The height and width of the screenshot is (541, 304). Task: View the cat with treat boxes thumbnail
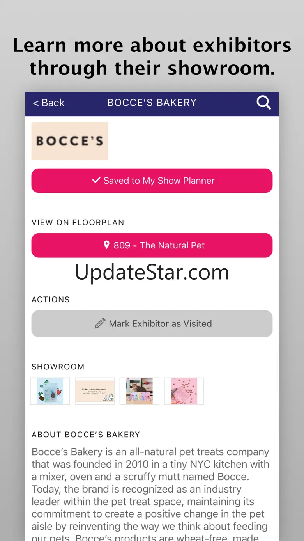[140, 391]
